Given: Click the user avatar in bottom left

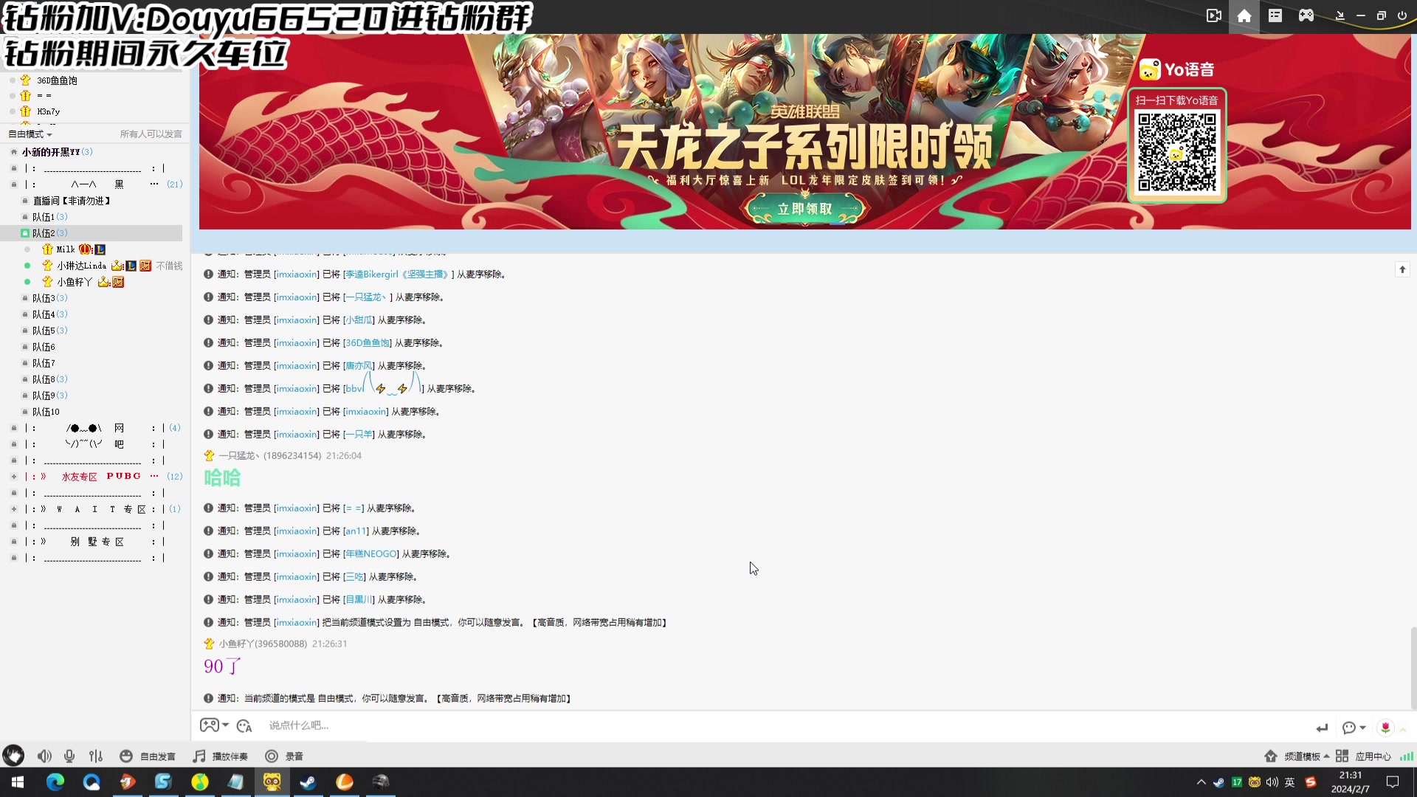Looking at the screenshot, I should (13, 756).
